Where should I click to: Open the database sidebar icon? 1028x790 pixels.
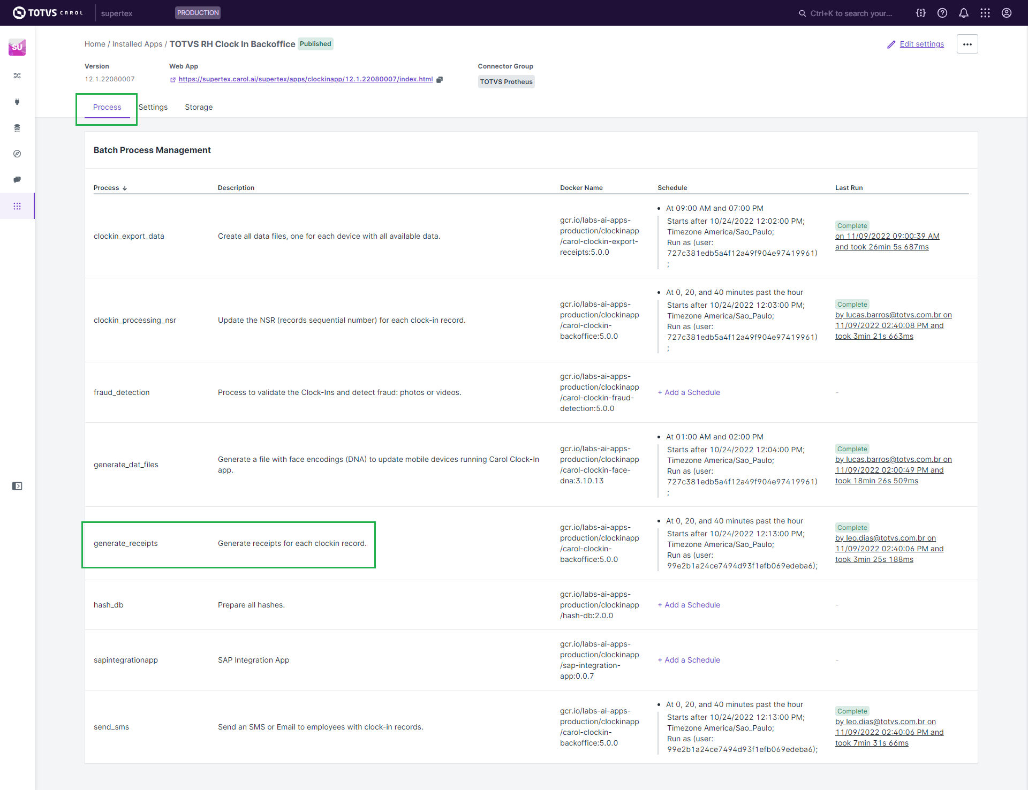coord(17,128)
